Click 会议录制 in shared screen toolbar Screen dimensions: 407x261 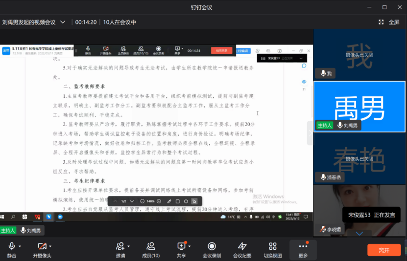(159, 50)
